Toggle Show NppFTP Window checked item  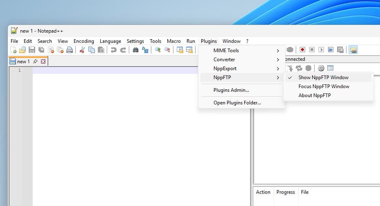point(328,78)
